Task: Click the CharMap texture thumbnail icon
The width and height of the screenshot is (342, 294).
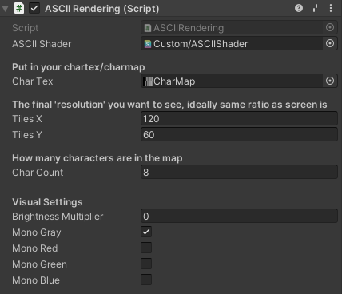Action: 148,81
